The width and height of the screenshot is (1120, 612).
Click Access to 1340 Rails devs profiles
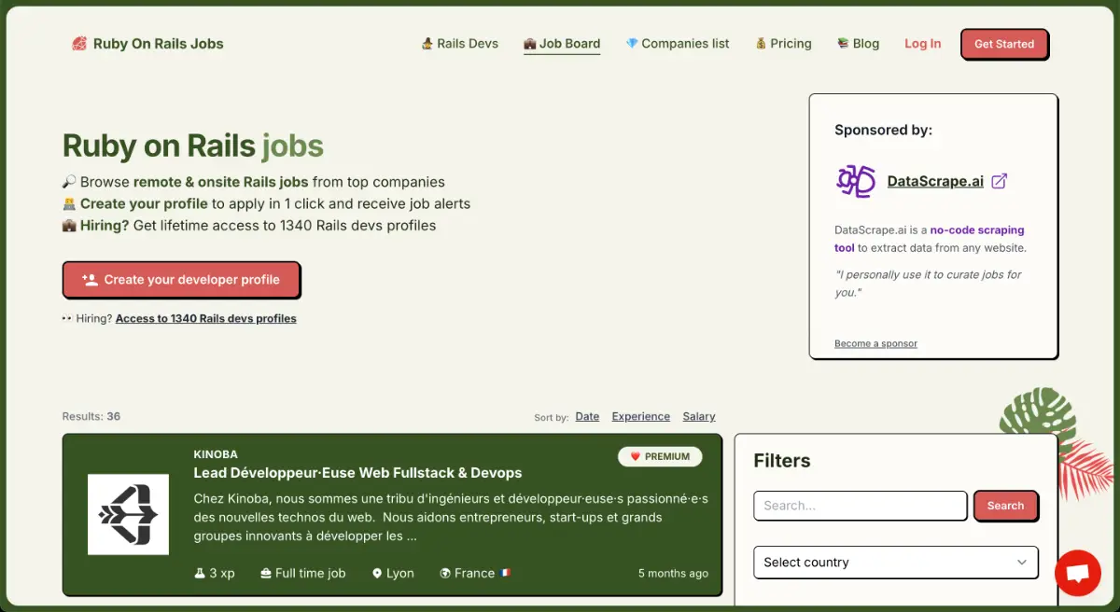tap(205, 318)
